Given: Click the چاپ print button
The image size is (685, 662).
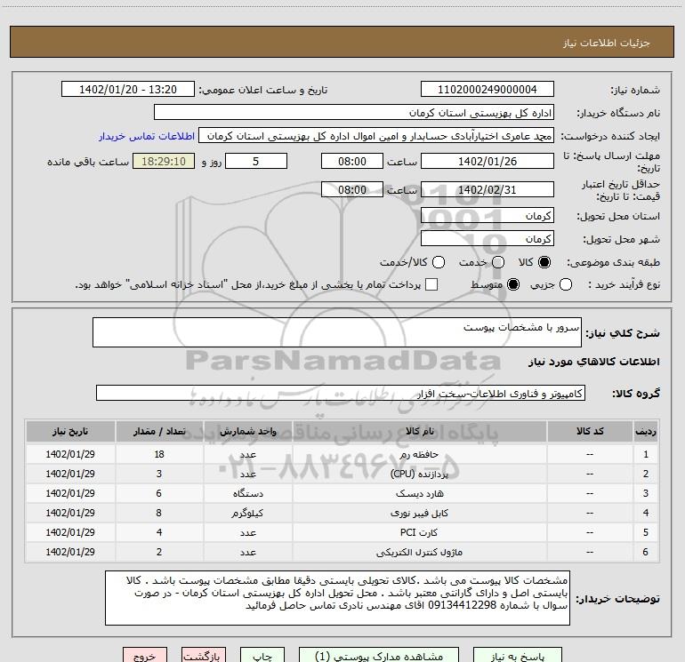Looking at the screenshot, I should (262, 655).
